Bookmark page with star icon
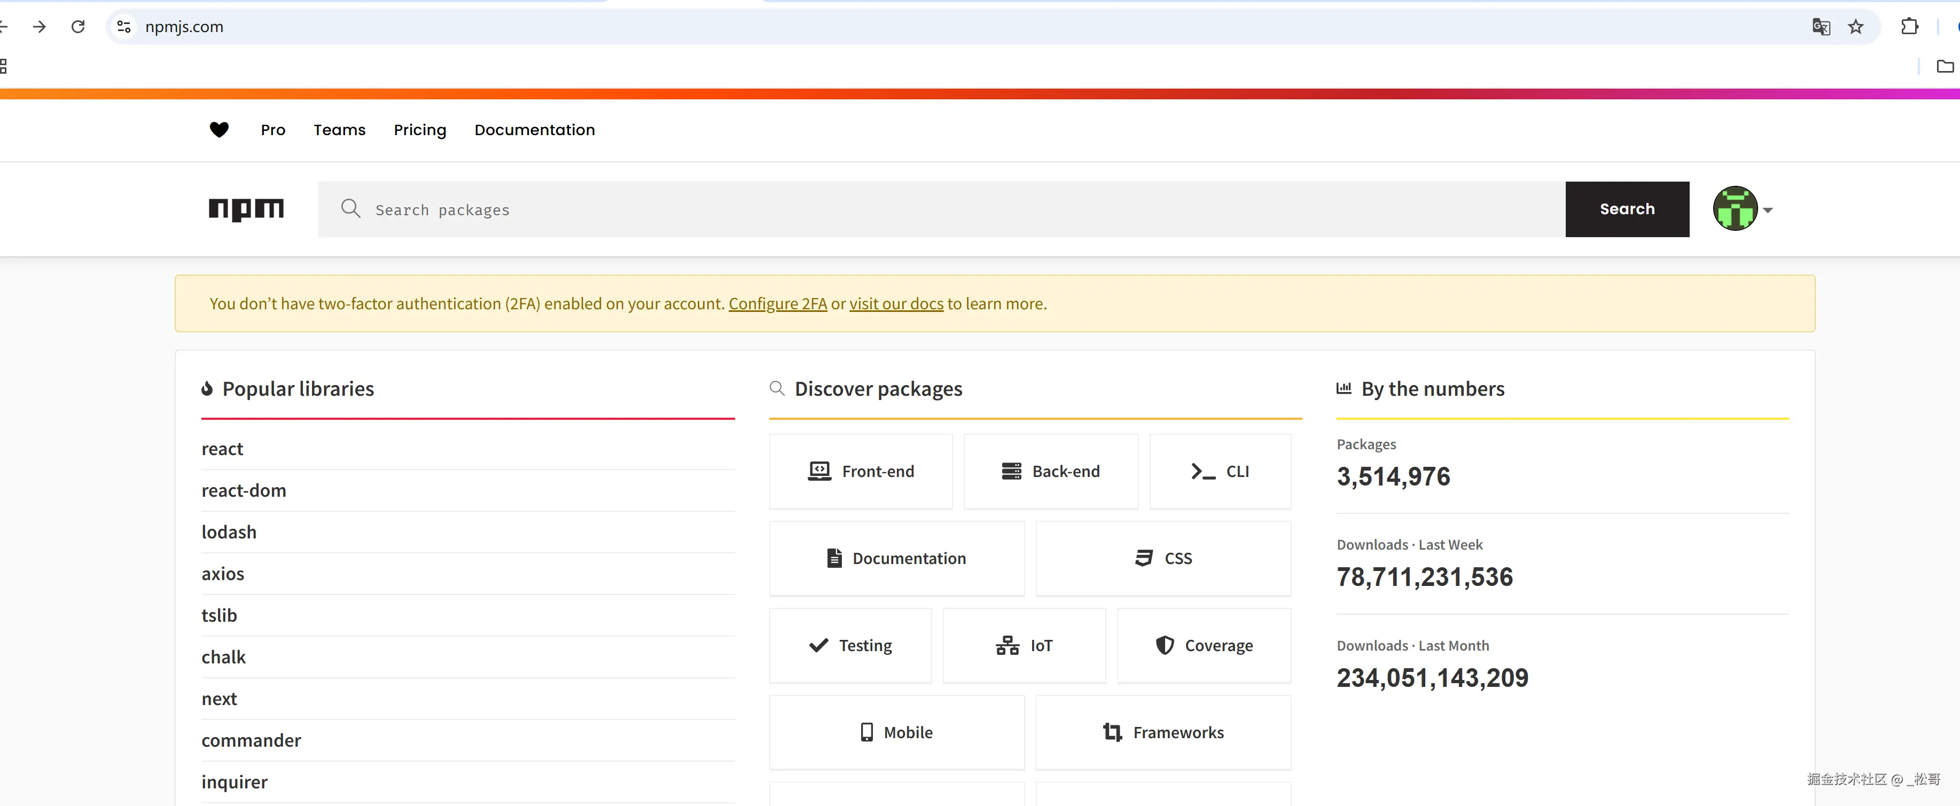1960x806 pixels. (1856, 27)
